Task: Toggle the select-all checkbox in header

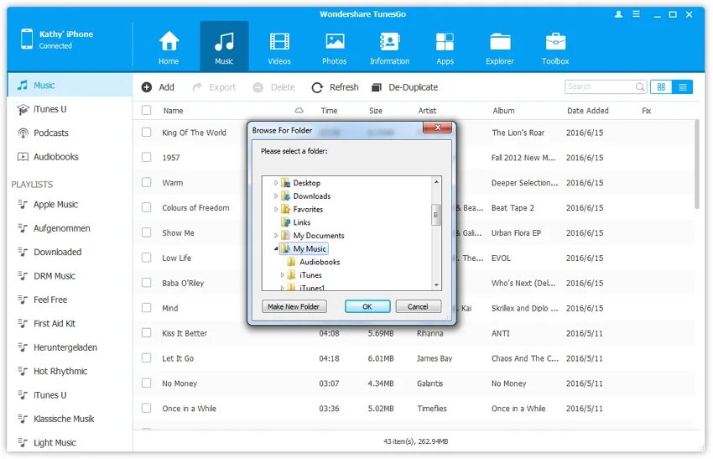Action: tap(147, 110)
